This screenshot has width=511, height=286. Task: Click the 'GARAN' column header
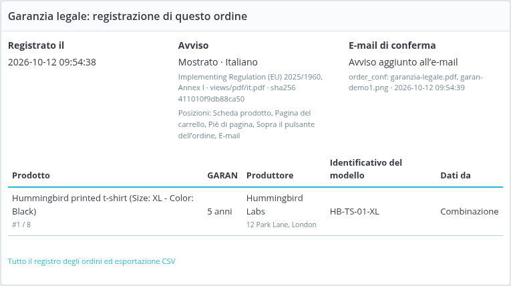[x=222, y=176]
